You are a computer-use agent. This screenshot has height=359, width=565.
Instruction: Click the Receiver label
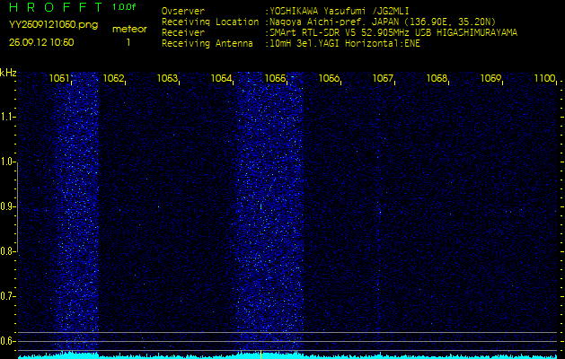[183, 33]
